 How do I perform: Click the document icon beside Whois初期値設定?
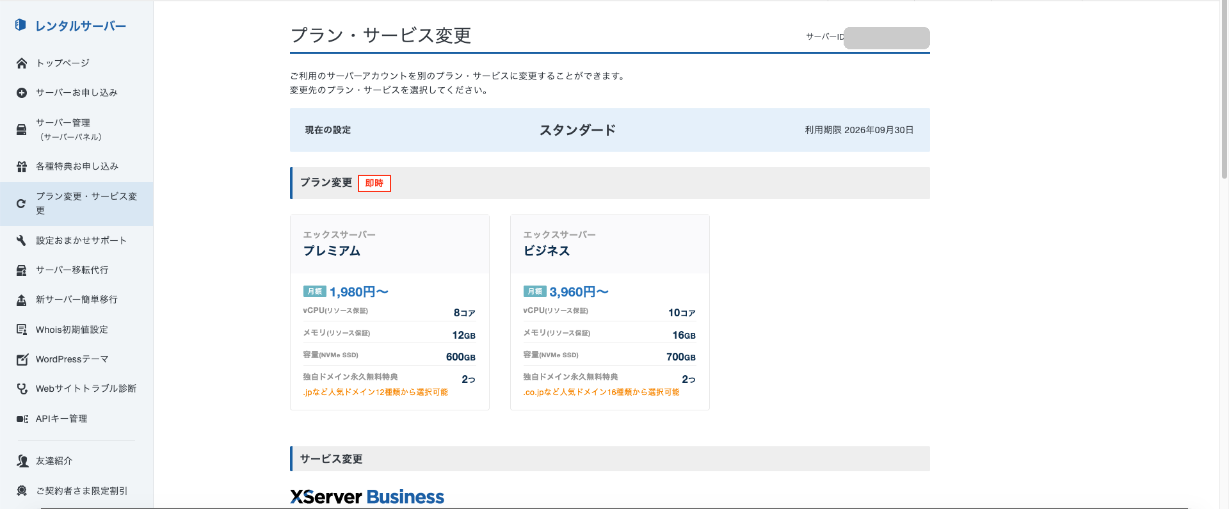[22, 330]
